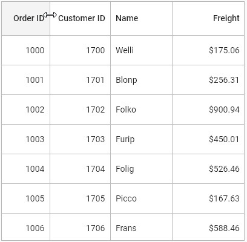The width and height of the screenshot is (247, 242).
Task: Click the Freight column header
Action: tap(208, 18)
